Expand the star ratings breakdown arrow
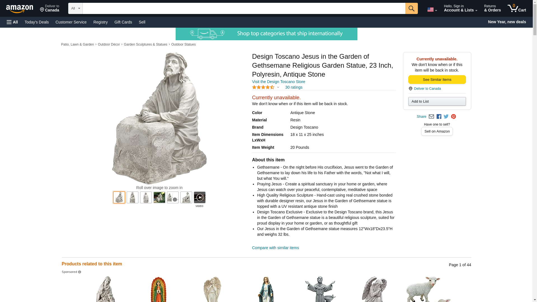The image size is (537, 302). 278,88
